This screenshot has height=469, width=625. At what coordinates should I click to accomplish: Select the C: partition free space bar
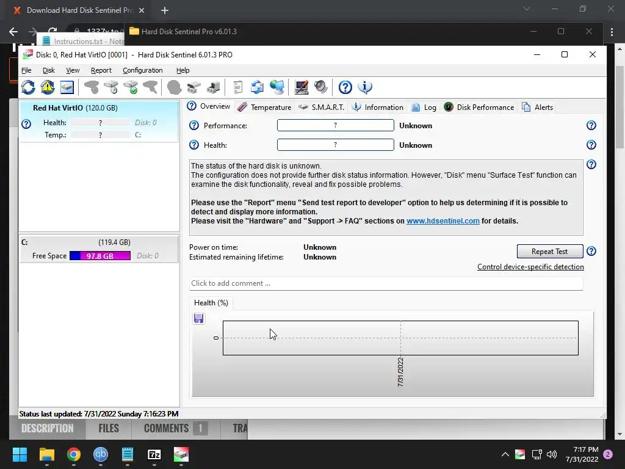100,256
